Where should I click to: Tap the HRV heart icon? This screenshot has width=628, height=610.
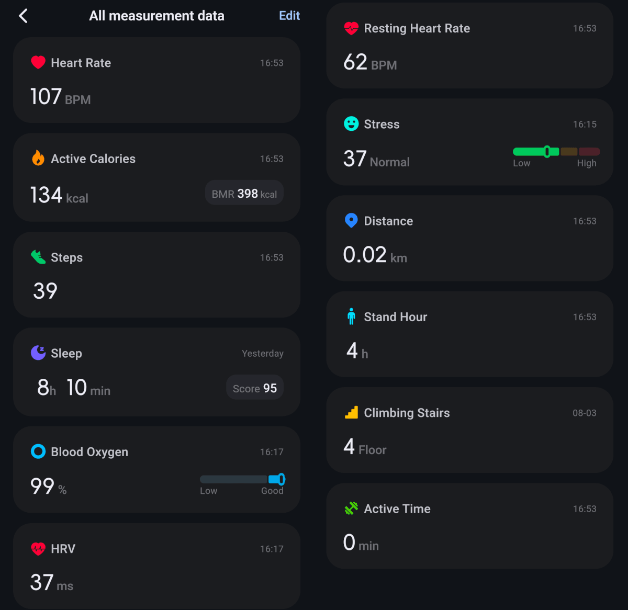[38, 548]
